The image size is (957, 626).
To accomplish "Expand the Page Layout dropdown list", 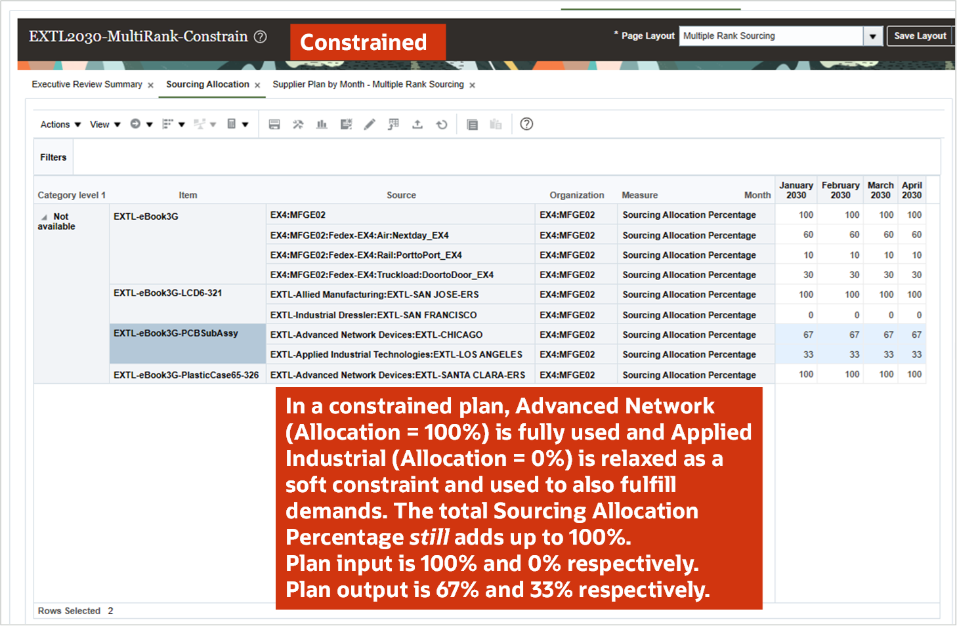I will (873, 35).
